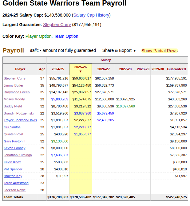The image size is (190, 206).
Task: Open Kevon Looney player page
Action: point(14,148)
